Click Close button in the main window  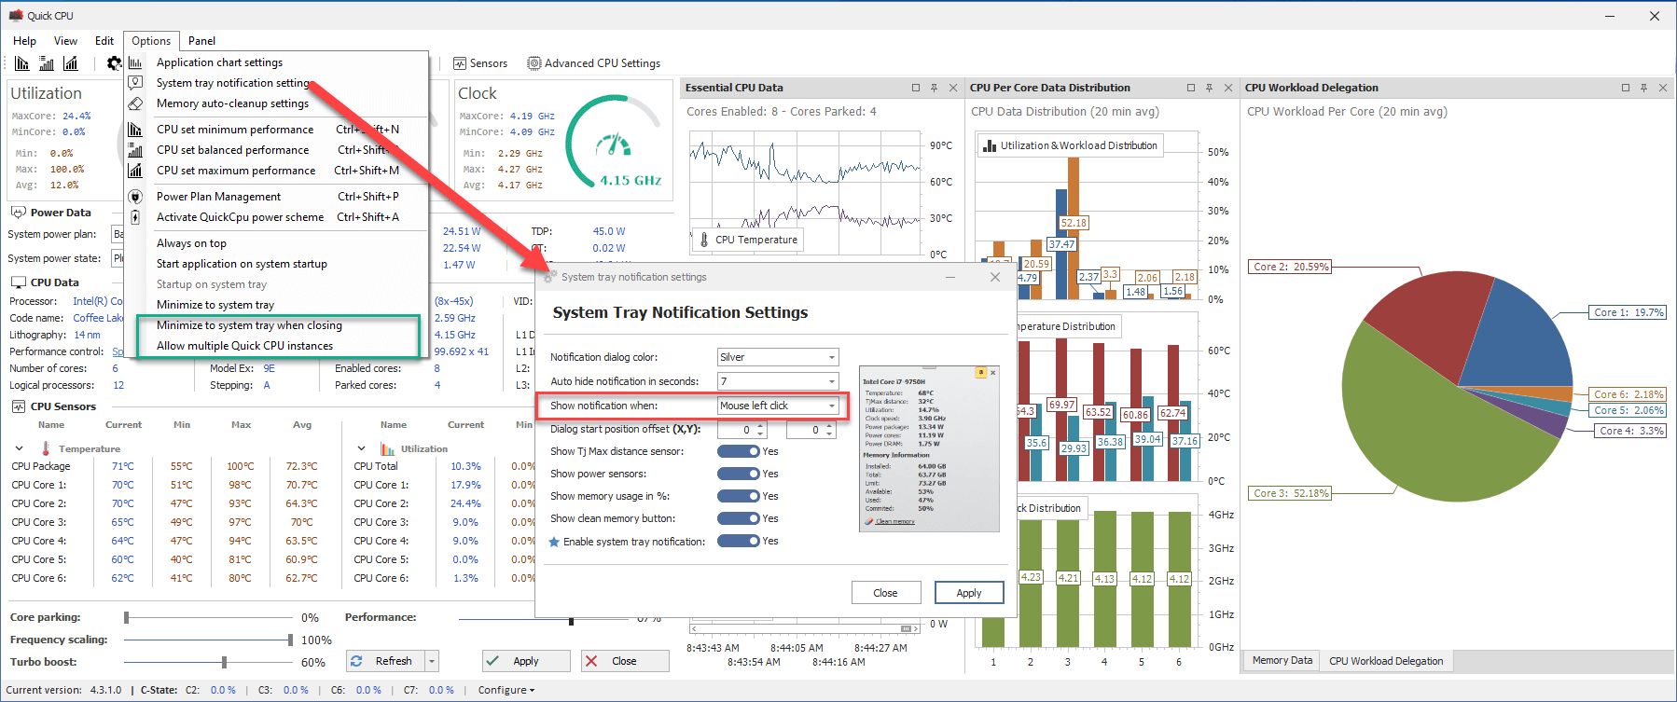625,661
